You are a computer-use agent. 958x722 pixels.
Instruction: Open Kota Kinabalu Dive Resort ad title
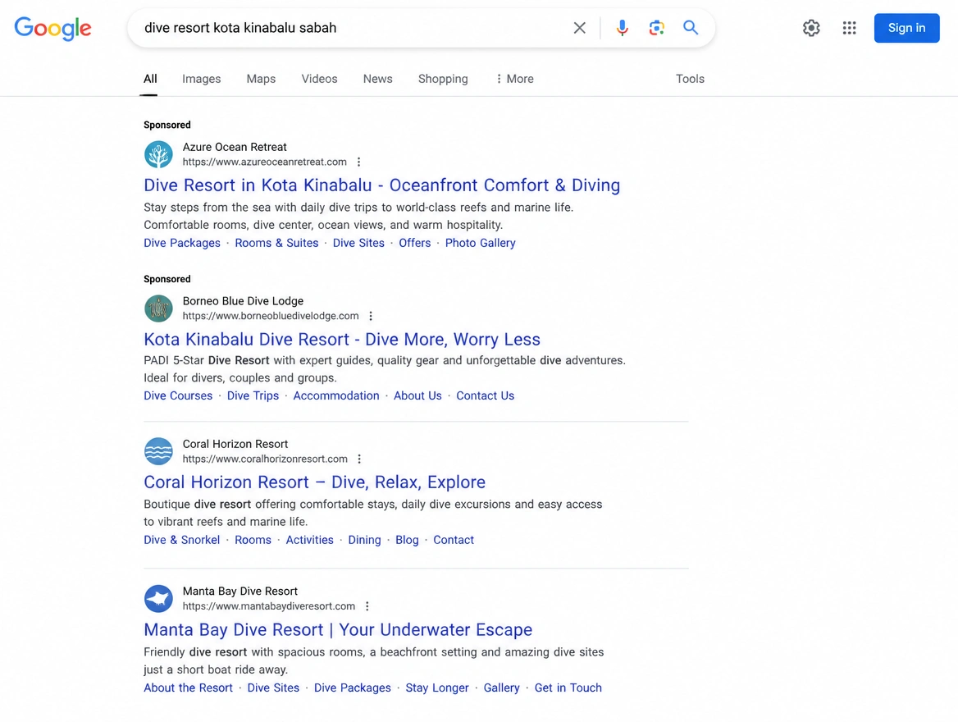point(342,340)
